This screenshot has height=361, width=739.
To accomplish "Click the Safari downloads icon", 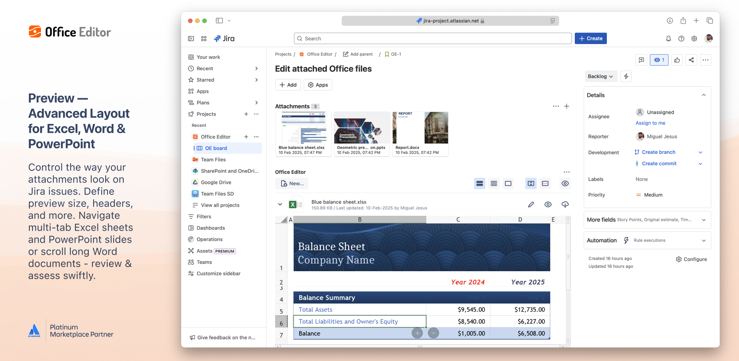I will click(x=670, y=20).
